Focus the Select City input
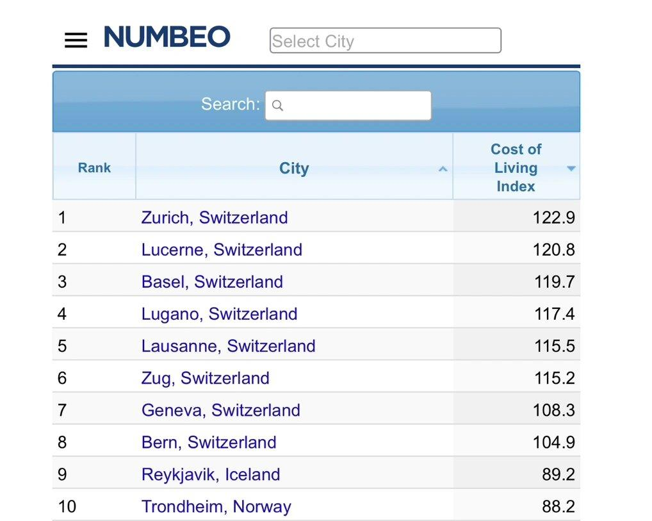Screen dimensions: 652x521 385,40
